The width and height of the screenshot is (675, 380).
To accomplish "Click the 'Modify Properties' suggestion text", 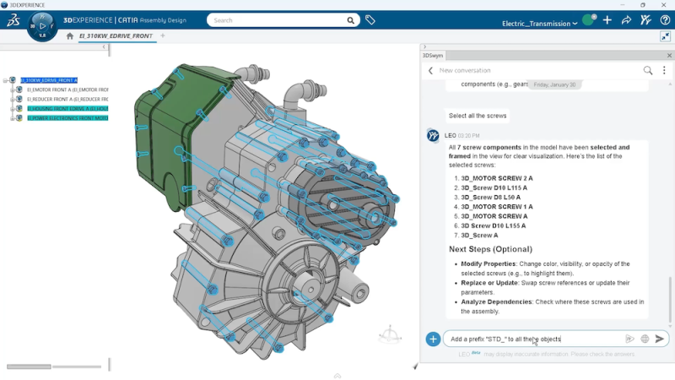I will 489,263.
